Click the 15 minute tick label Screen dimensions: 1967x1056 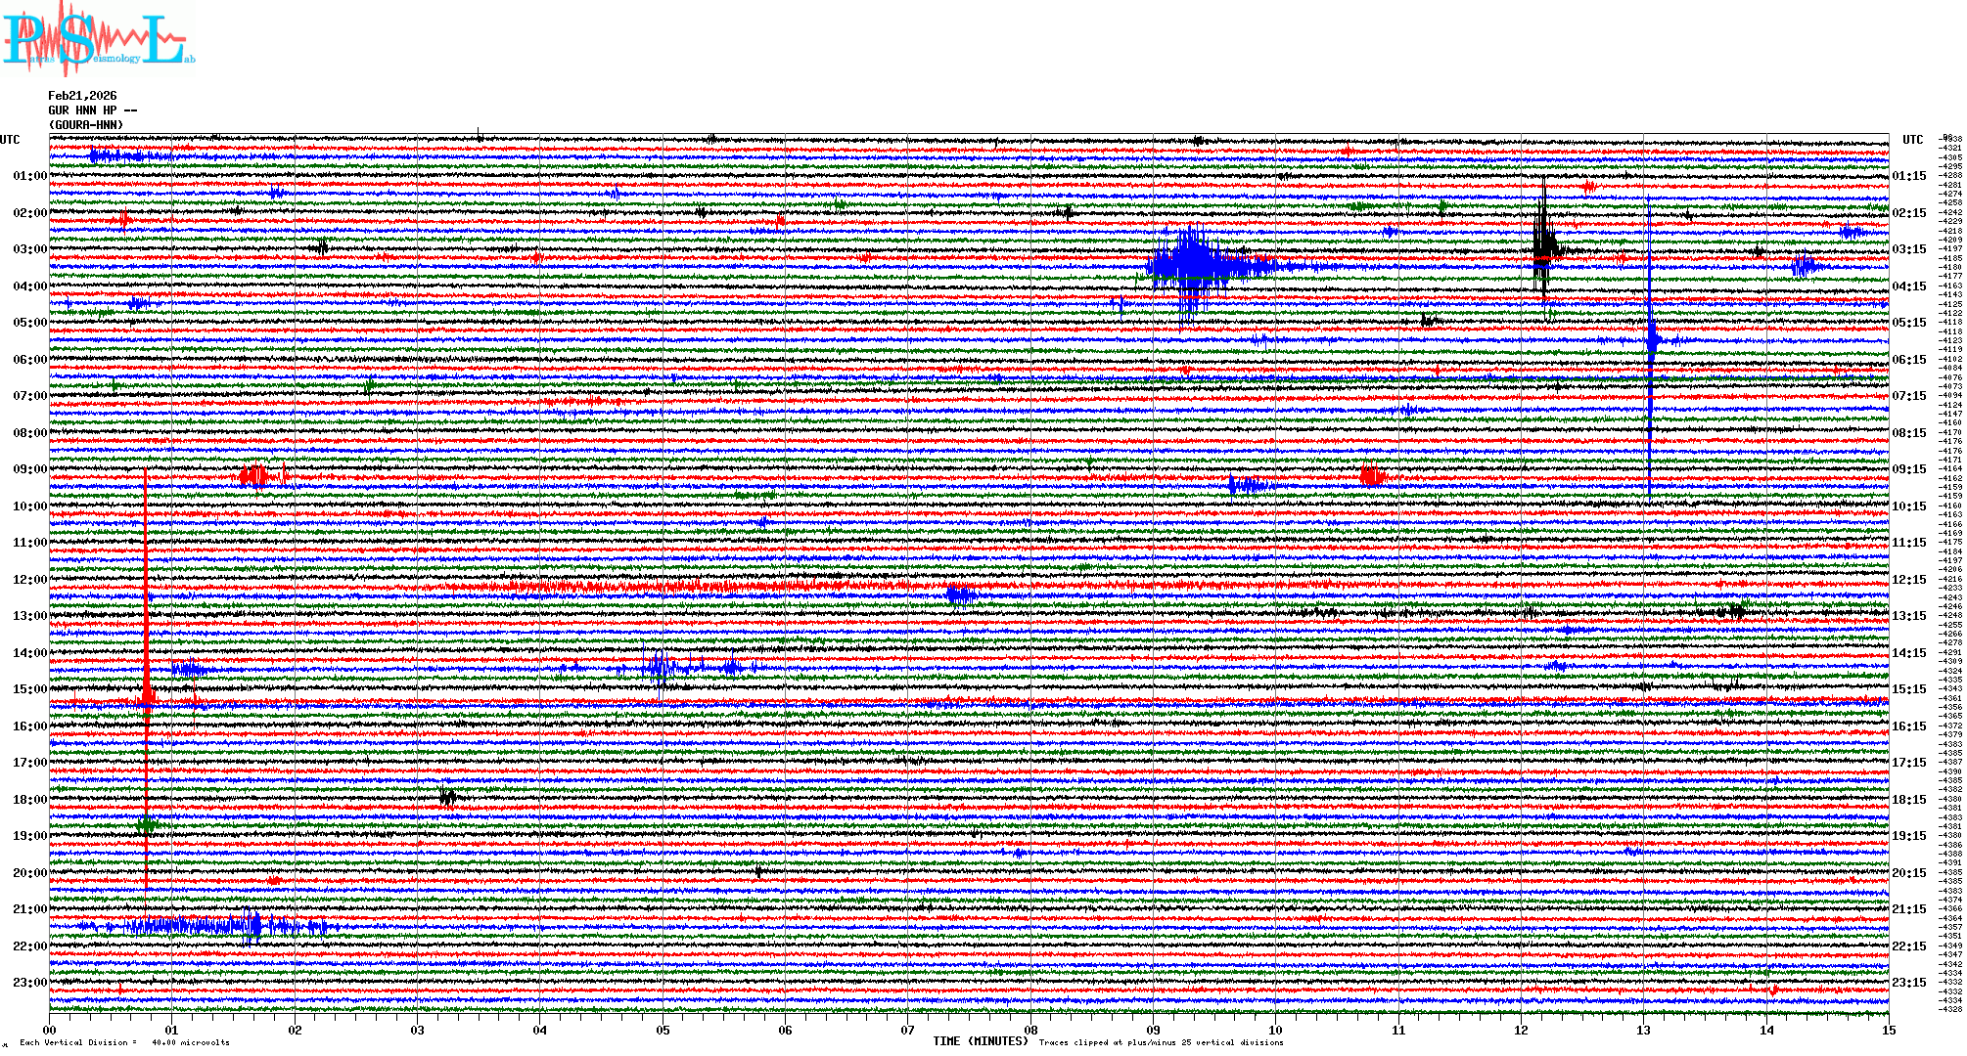1888,1030
